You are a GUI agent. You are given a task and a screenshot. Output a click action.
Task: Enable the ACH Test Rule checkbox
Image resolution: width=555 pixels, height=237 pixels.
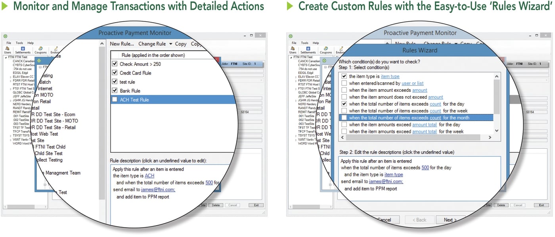(x=115, y=100)
